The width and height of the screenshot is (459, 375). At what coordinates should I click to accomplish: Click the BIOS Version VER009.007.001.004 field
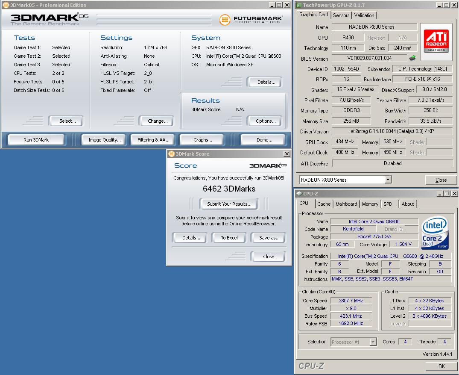click(x=369, y=58)
